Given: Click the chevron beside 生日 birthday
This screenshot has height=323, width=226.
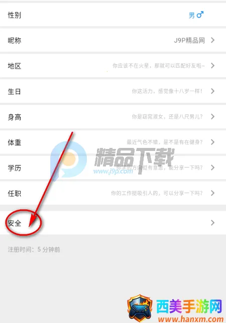Looking at the screenshot, I should [x=212, y=91].
